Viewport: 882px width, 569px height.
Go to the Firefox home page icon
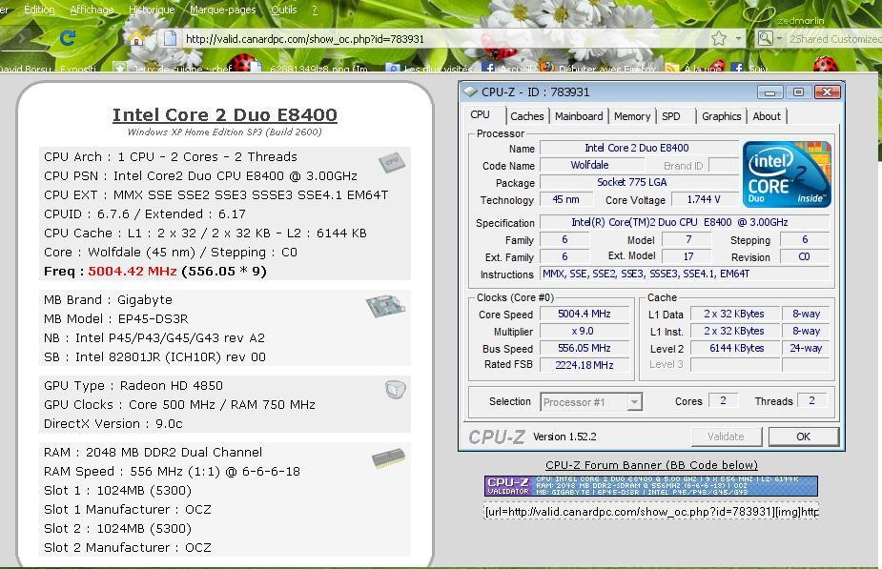pos(136,39)
